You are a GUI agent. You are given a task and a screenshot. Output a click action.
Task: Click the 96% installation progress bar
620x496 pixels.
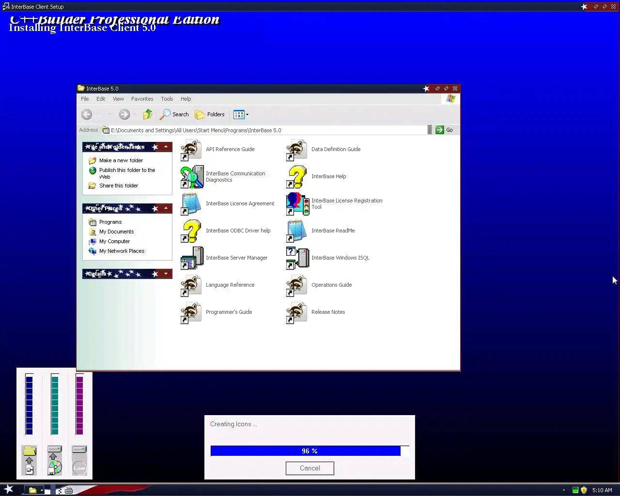point(310,451)
